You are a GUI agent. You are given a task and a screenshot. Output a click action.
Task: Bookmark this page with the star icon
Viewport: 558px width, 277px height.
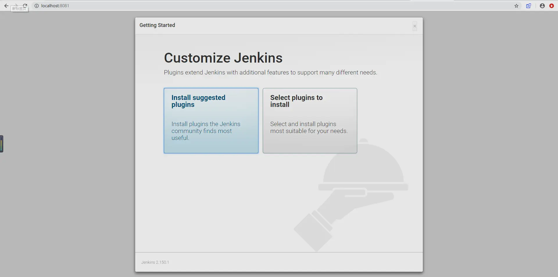click(x=516, y=6)
